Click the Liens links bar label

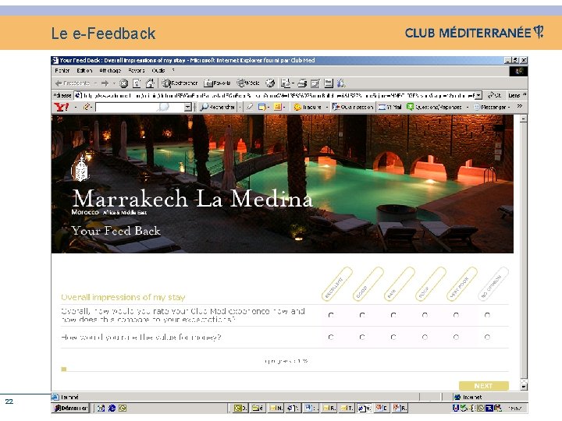pos(514,95)
